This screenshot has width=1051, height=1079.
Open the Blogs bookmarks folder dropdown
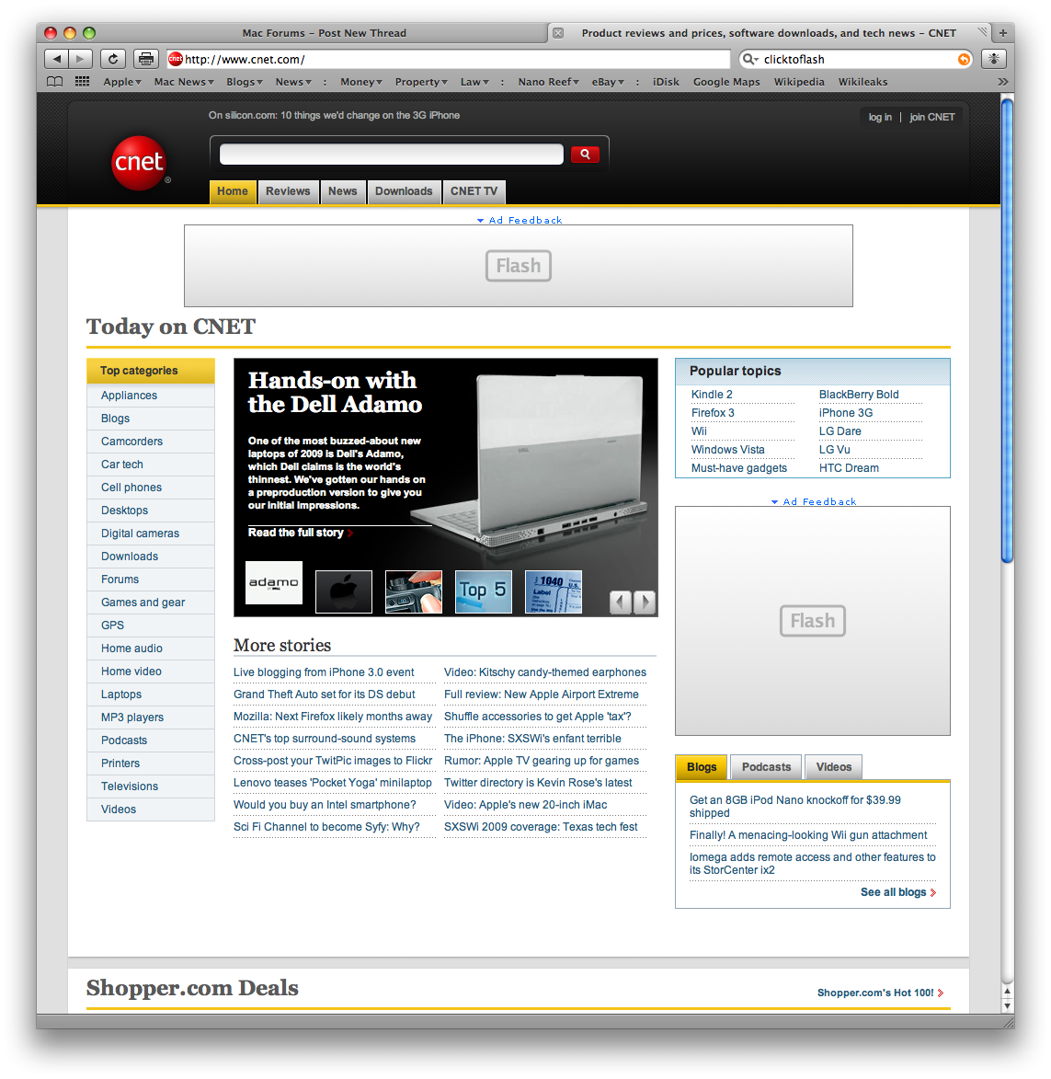[x=245, y=82]
